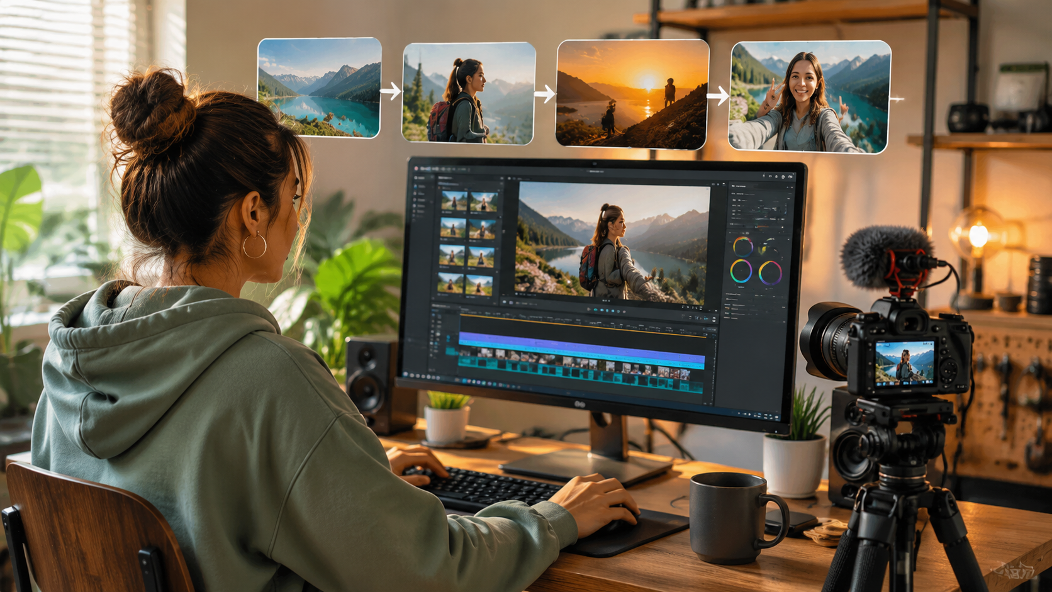The width and height of the screenshot is (1052, 592).
Task: Click the hiker video in the preview viewer
Action: coord(613,242)
